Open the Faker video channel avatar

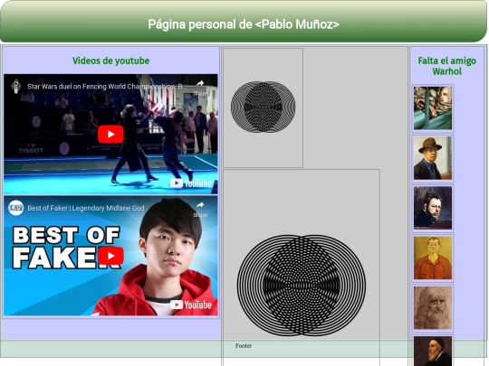coord(16,208)
